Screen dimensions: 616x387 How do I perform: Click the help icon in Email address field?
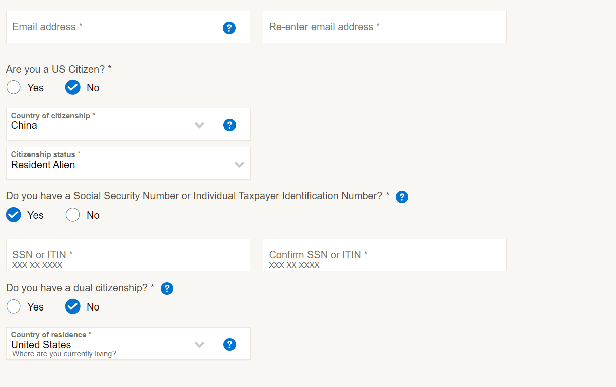(229, 28)
